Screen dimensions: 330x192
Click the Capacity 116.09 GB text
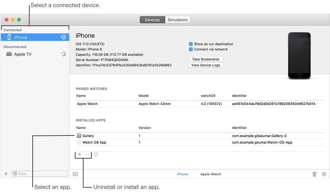(x=109, y=55)
